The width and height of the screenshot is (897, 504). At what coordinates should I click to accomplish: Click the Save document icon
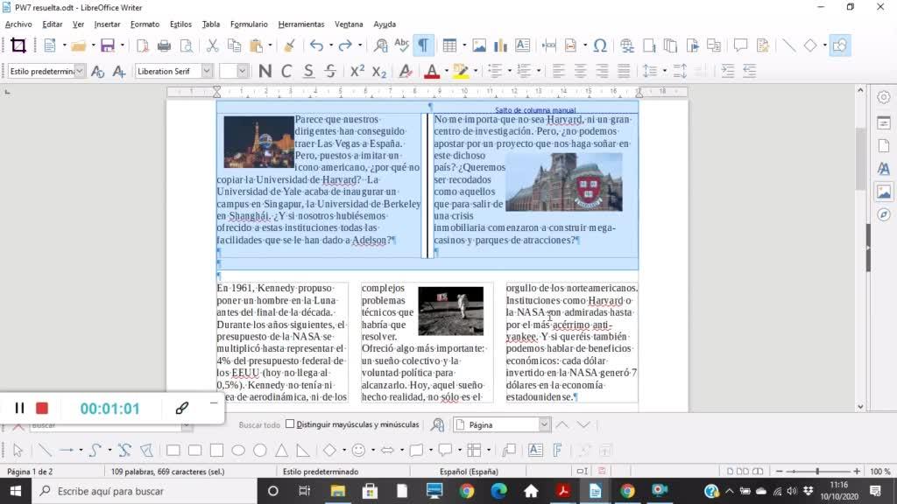(108, 45)
